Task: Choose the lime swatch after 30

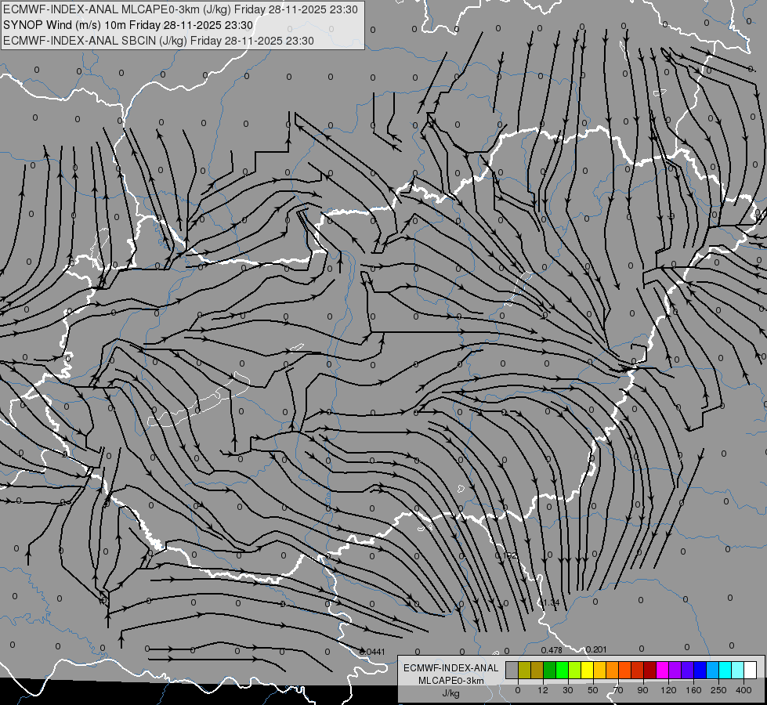Action: point(575,670)
